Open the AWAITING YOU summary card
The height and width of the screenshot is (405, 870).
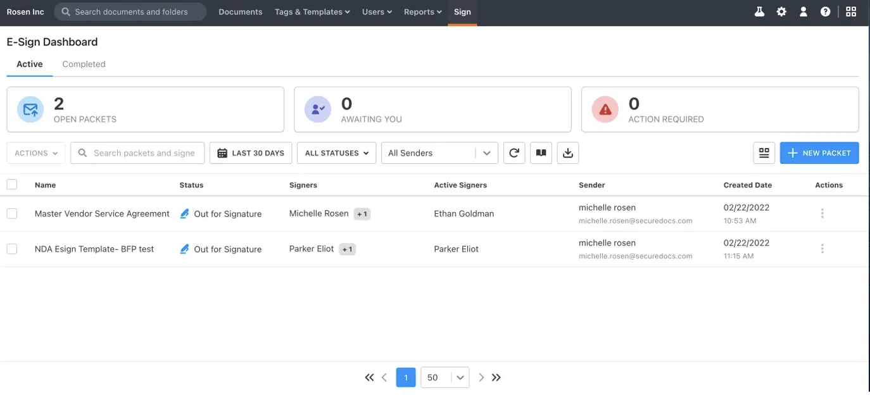[432, 109]
